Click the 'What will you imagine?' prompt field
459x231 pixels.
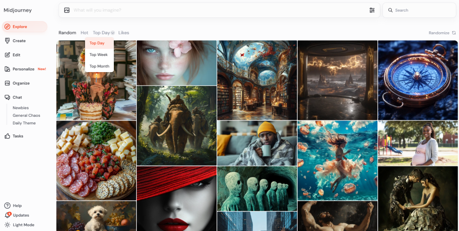click(220, 10)
